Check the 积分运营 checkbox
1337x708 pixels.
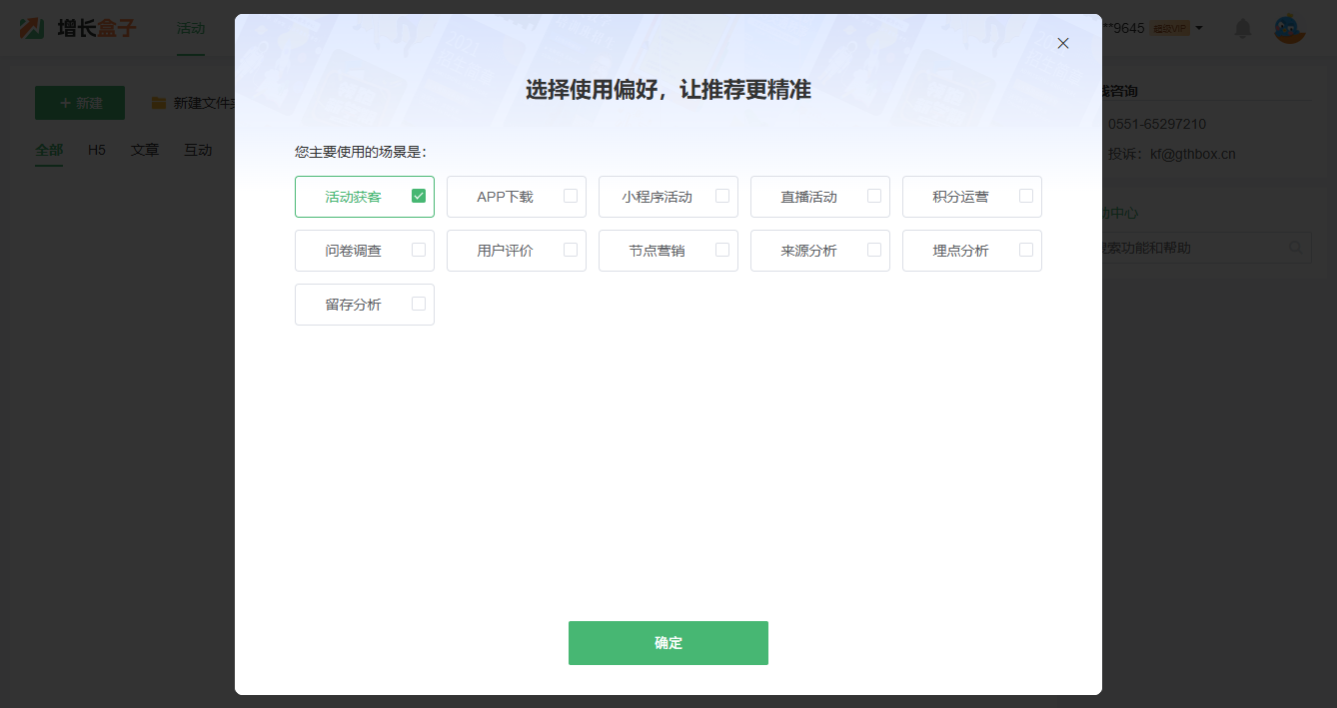click(1026, 197)
